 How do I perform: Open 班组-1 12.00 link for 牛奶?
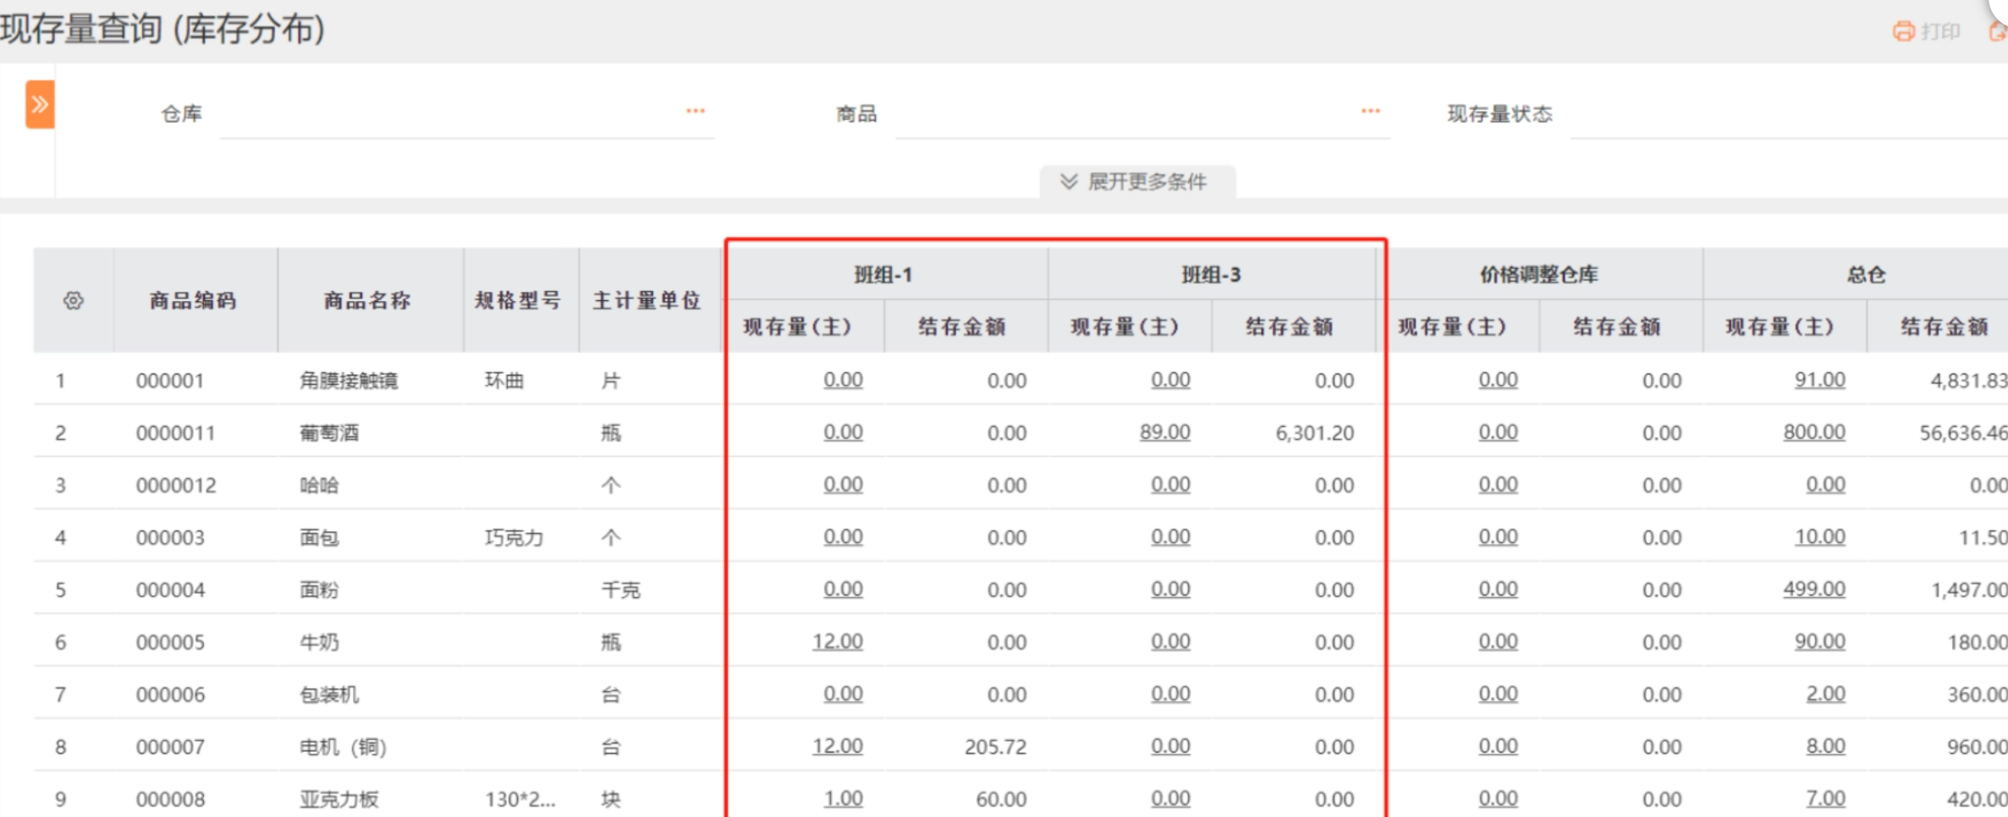point(837,642)
